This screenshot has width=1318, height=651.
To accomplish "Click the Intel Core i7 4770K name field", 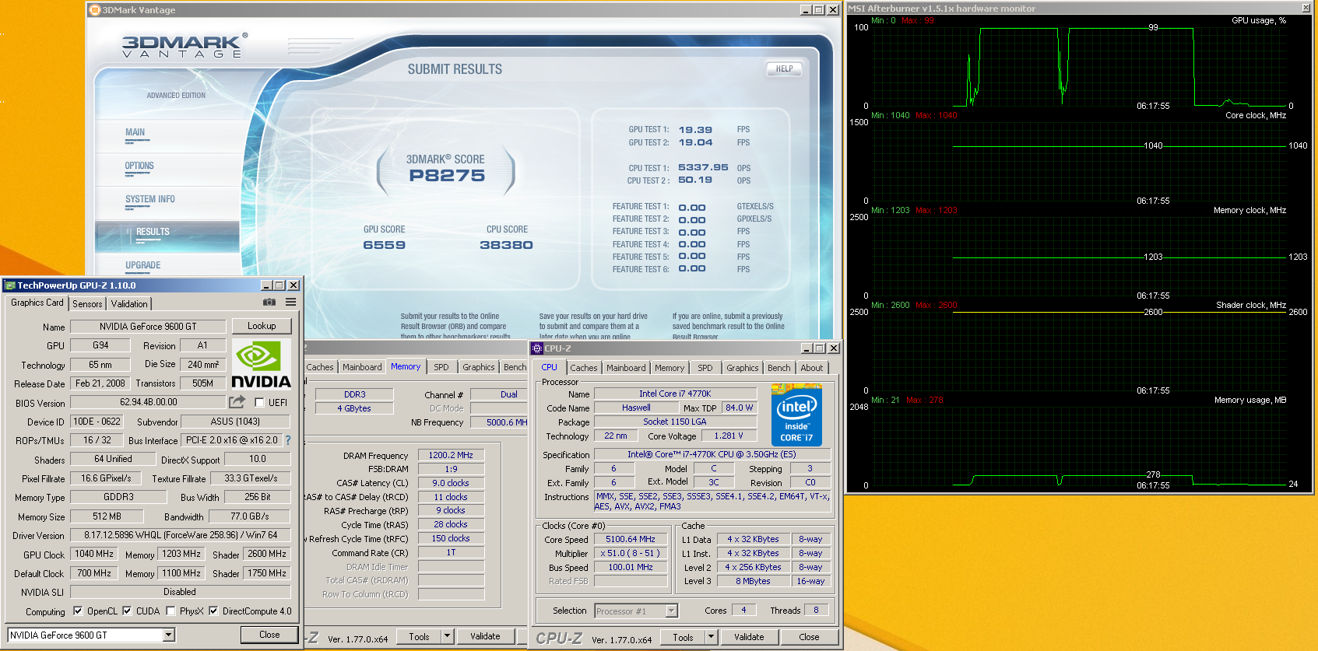I will coord(675,394).
